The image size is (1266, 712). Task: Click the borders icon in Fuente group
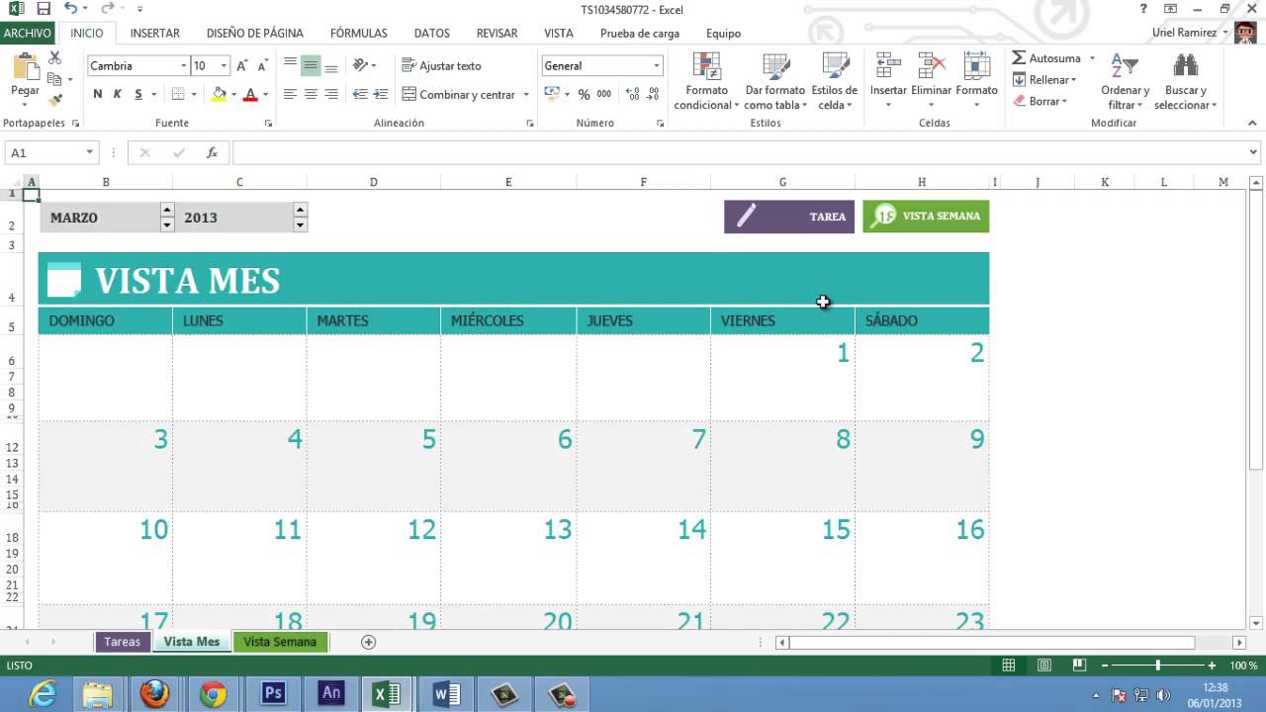point(178,94)
